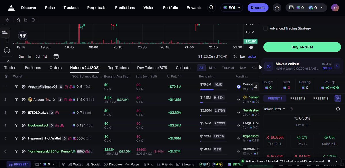Screen dimensions: 345x168
Task: Toggle auto scale on the chart
Action: [252, 56]
